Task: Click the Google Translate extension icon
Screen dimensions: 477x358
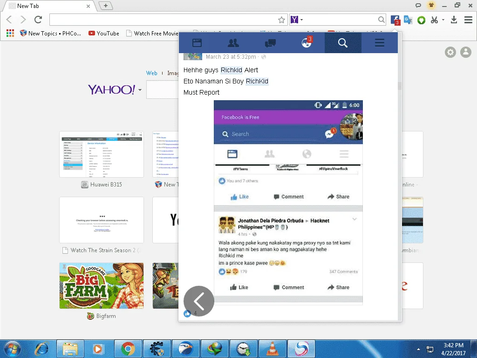Action: coord(408,20)
